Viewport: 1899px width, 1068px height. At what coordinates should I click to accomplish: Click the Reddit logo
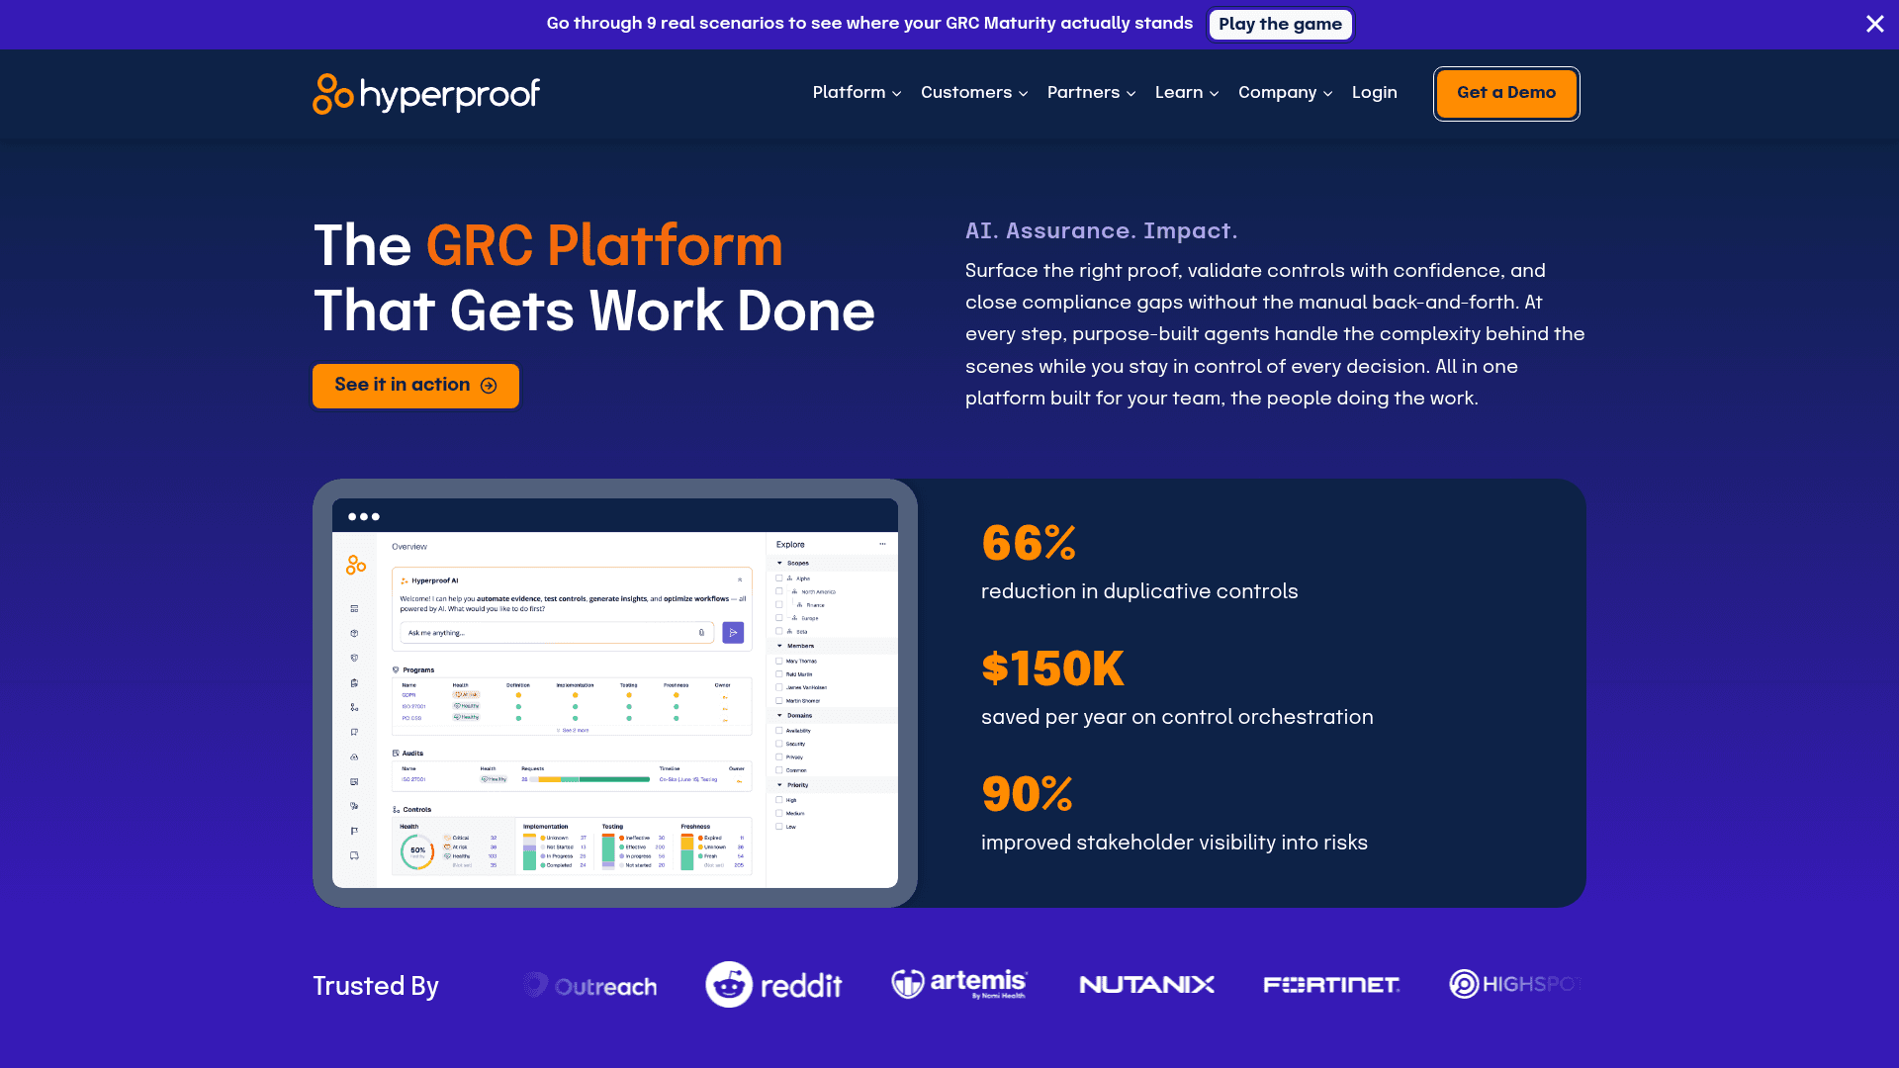(773, 985)
